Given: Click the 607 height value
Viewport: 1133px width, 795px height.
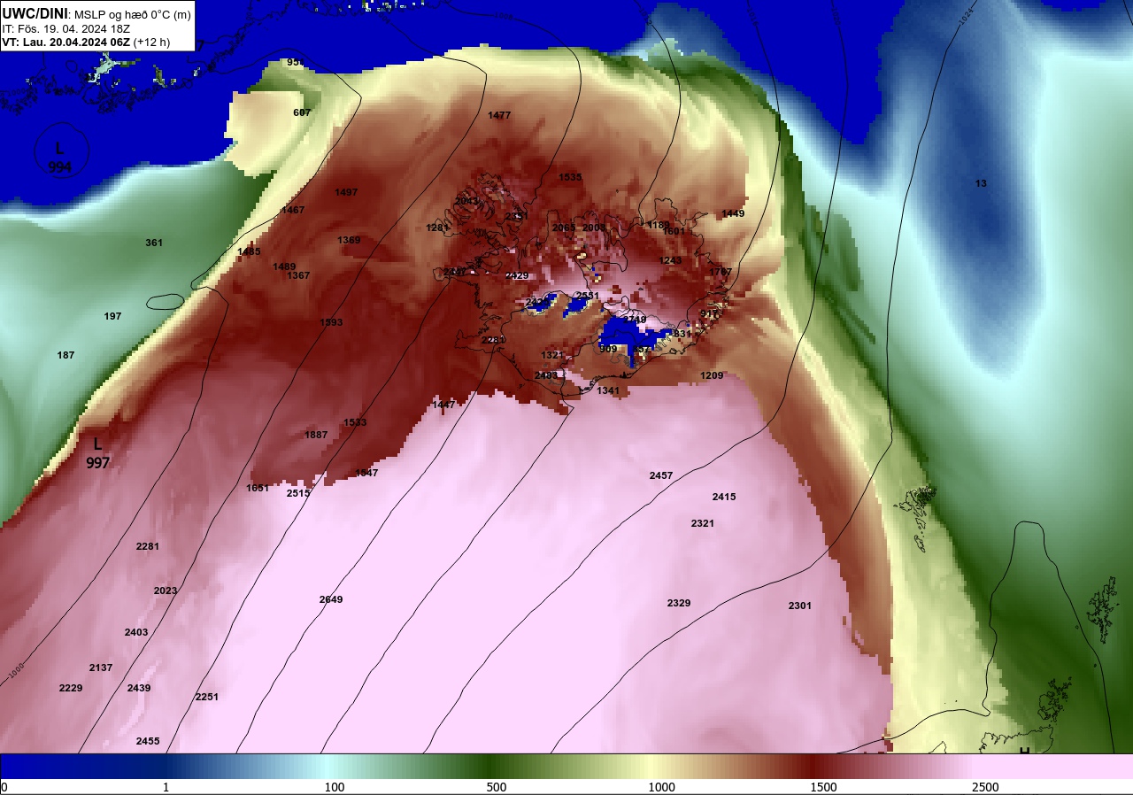Looking at the screenshot, I should [x=302, y=112].
